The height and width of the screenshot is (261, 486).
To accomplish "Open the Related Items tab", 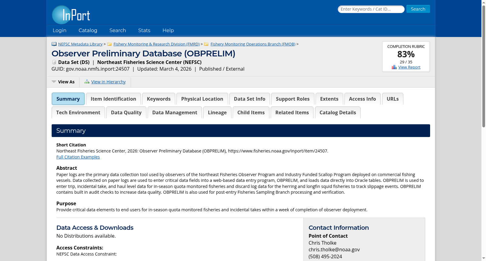I will pos(292,112).
